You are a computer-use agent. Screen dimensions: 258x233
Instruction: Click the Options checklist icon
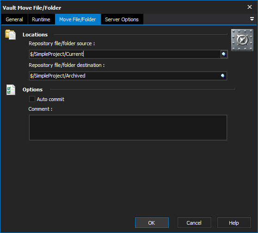[11, 90]
